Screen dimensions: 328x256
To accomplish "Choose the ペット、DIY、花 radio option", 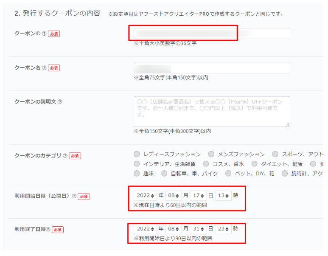I will click(x=228, y=174).
